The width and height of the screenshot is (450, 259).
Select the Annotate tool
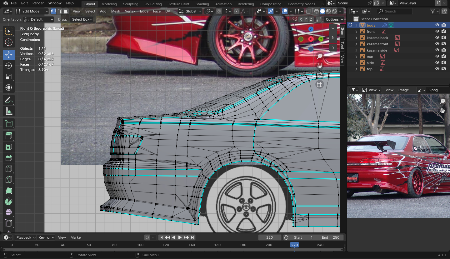9,100
